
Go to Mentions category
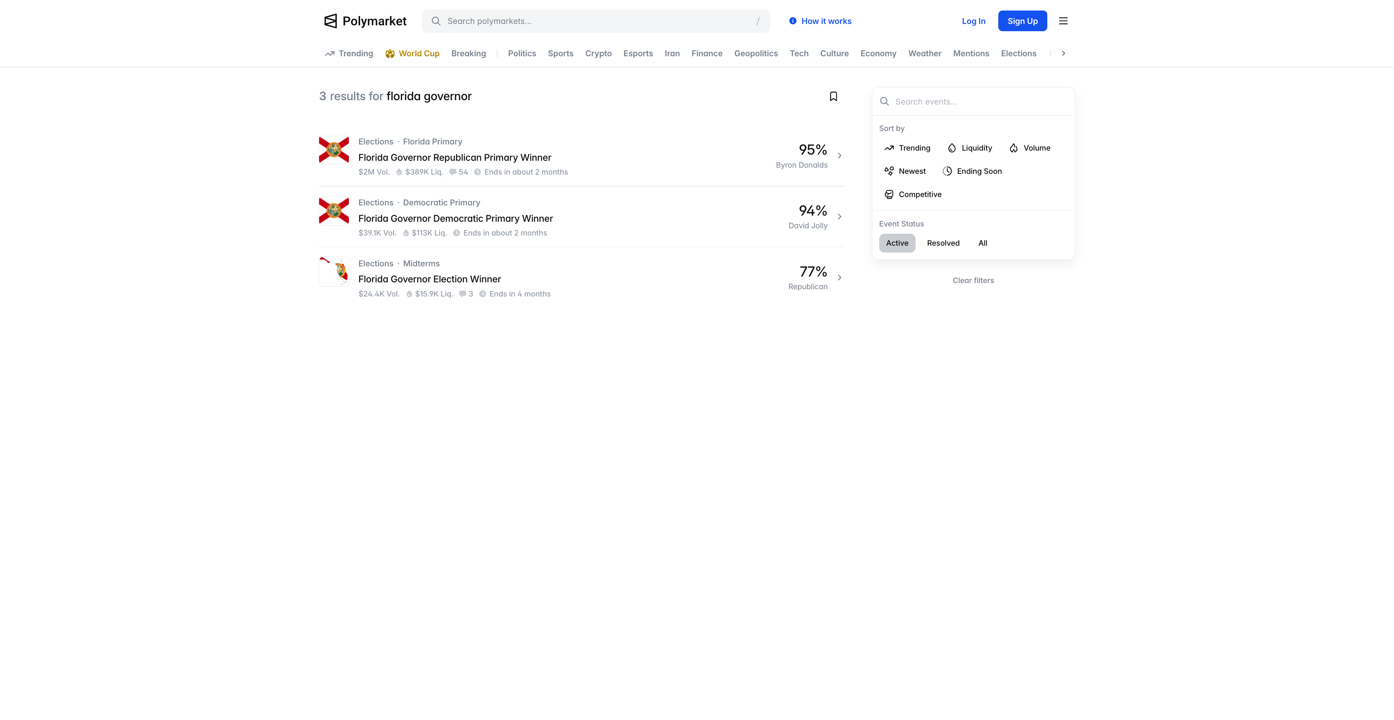coord(971,54)
